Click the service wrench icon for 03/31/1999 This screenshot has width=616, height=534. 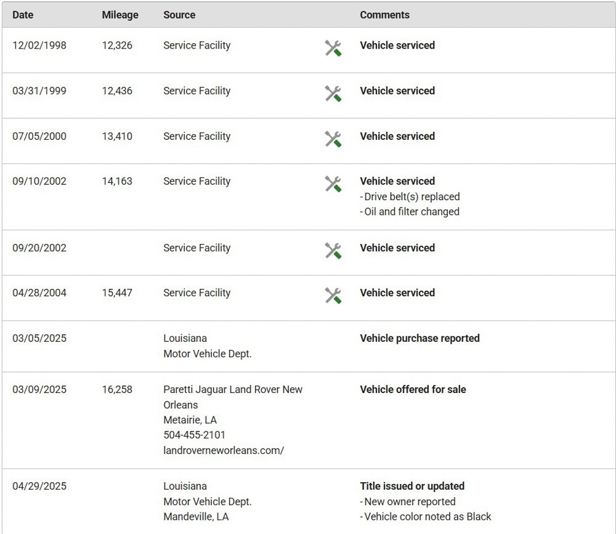[x=333, y=94]
